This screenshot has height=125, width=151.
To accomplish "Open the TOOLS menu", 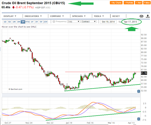I will (x=99, y=16).
